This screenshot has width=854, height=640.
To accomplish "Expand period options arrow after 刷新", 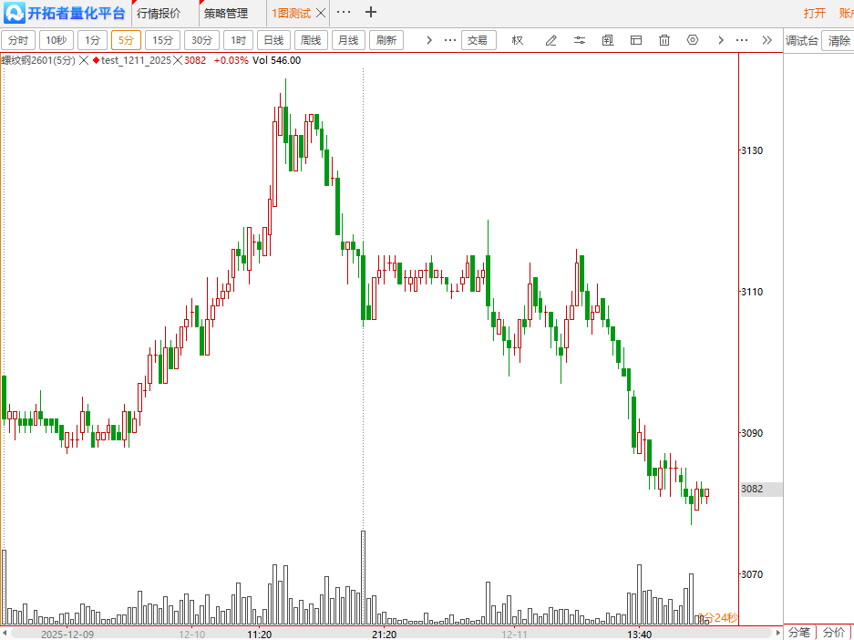I will click(x=429, y=40).
